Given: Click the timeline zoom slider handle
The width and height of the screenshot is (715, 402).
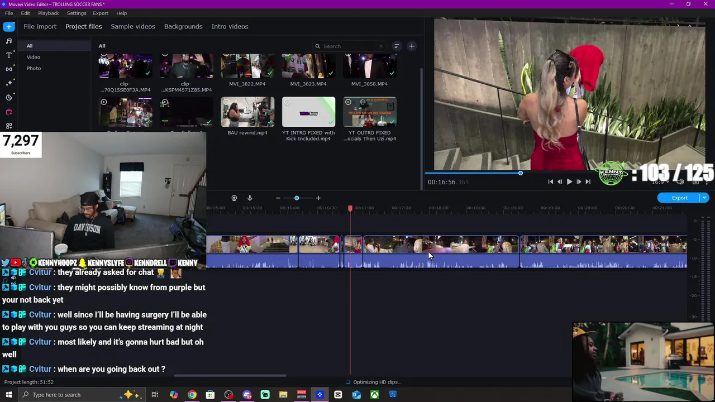Looking at the screenshot, I should (x=297, y=198).
